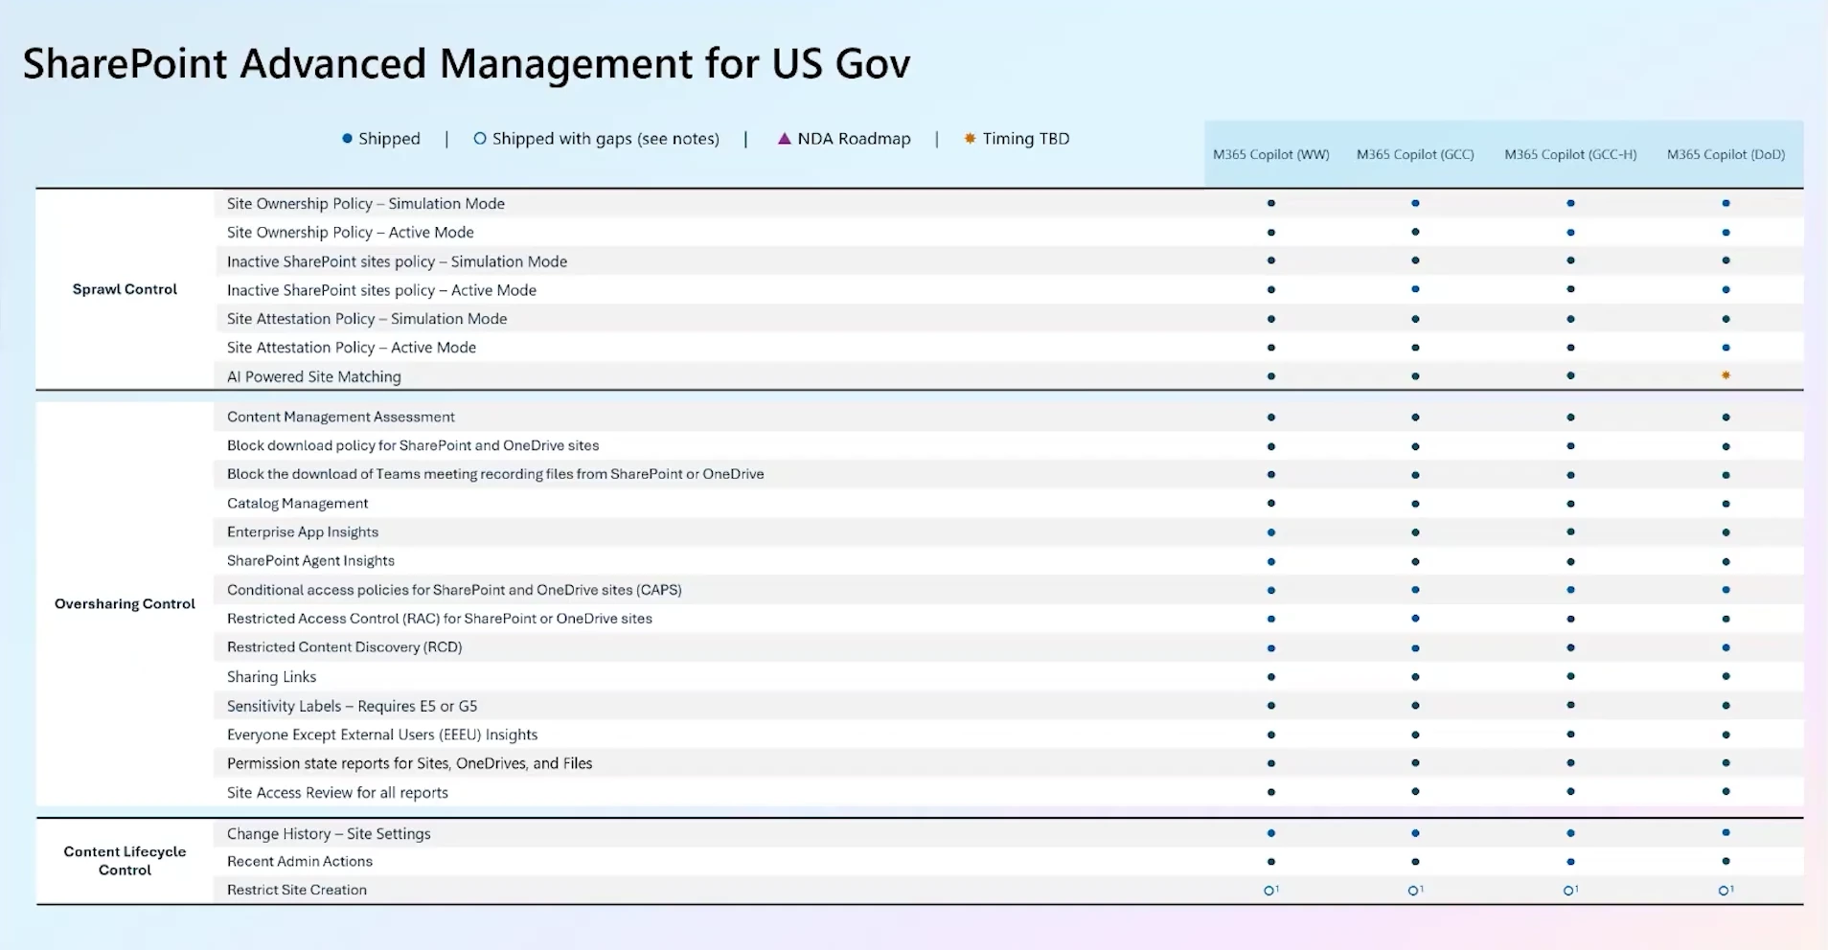Screen dimensions: 1828x950
Task: Select the M365 Copilot (GCC-H) column header
Action: [1570, 154]
